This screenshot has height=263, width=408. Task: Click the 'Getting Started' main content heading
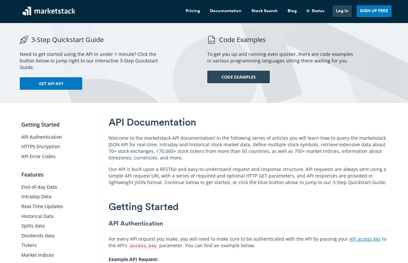coord(143,207)
